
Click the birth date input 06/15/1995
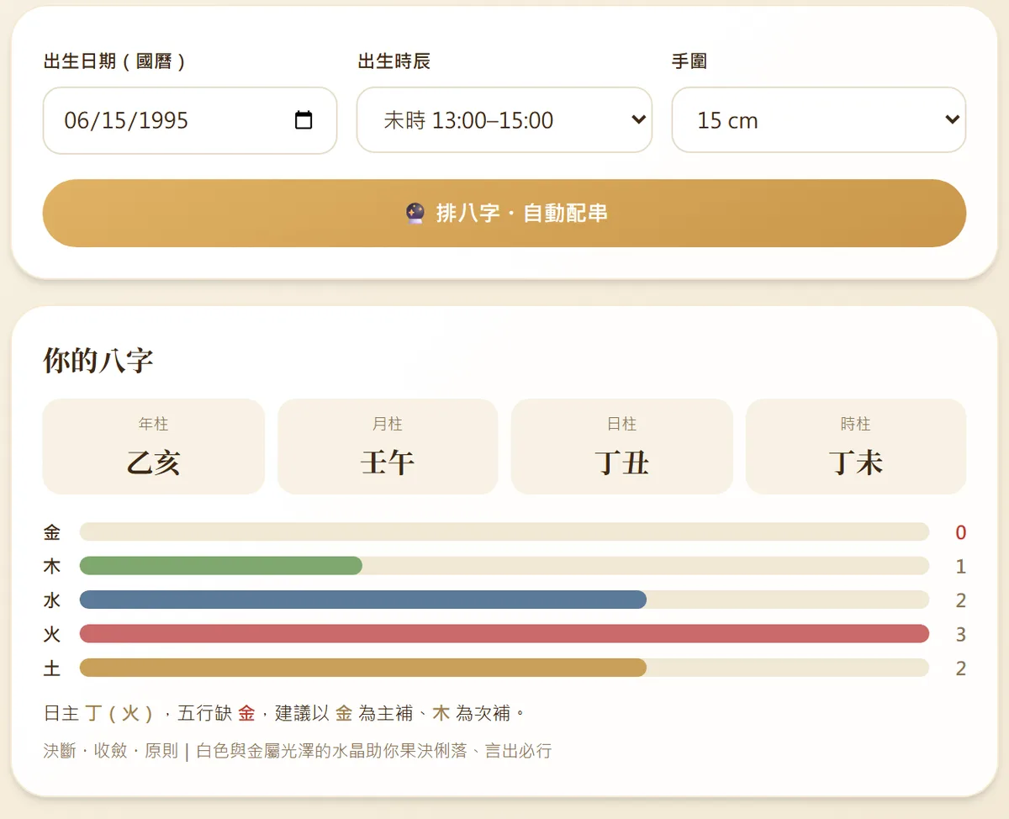click(190, 120)
